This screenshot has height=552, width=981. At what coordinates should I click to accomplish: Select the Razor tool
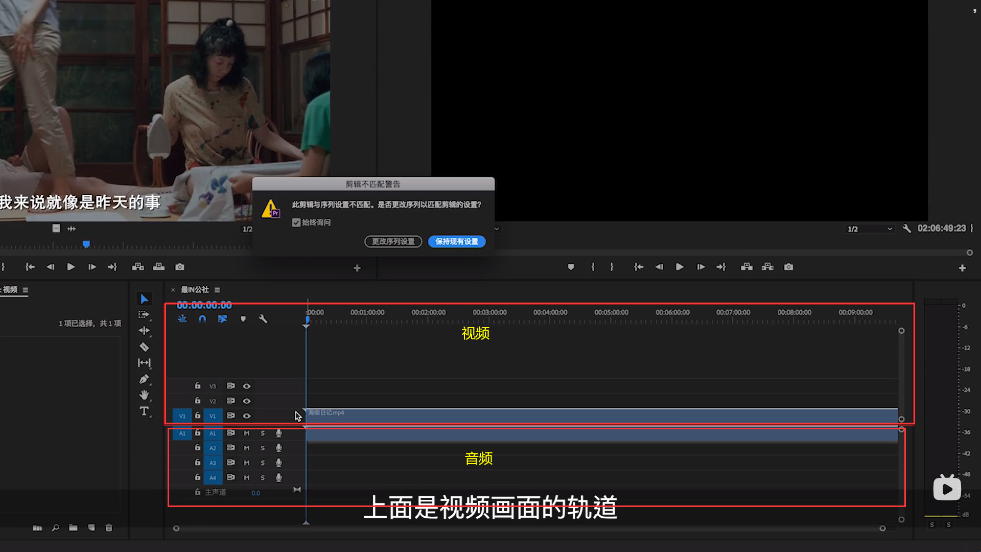click(144, 347)
